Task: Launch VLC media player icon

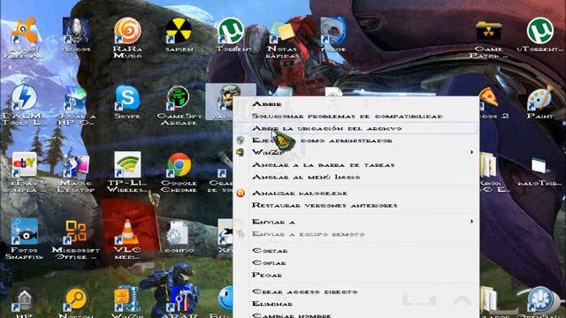Action: (x=127, y=232)
